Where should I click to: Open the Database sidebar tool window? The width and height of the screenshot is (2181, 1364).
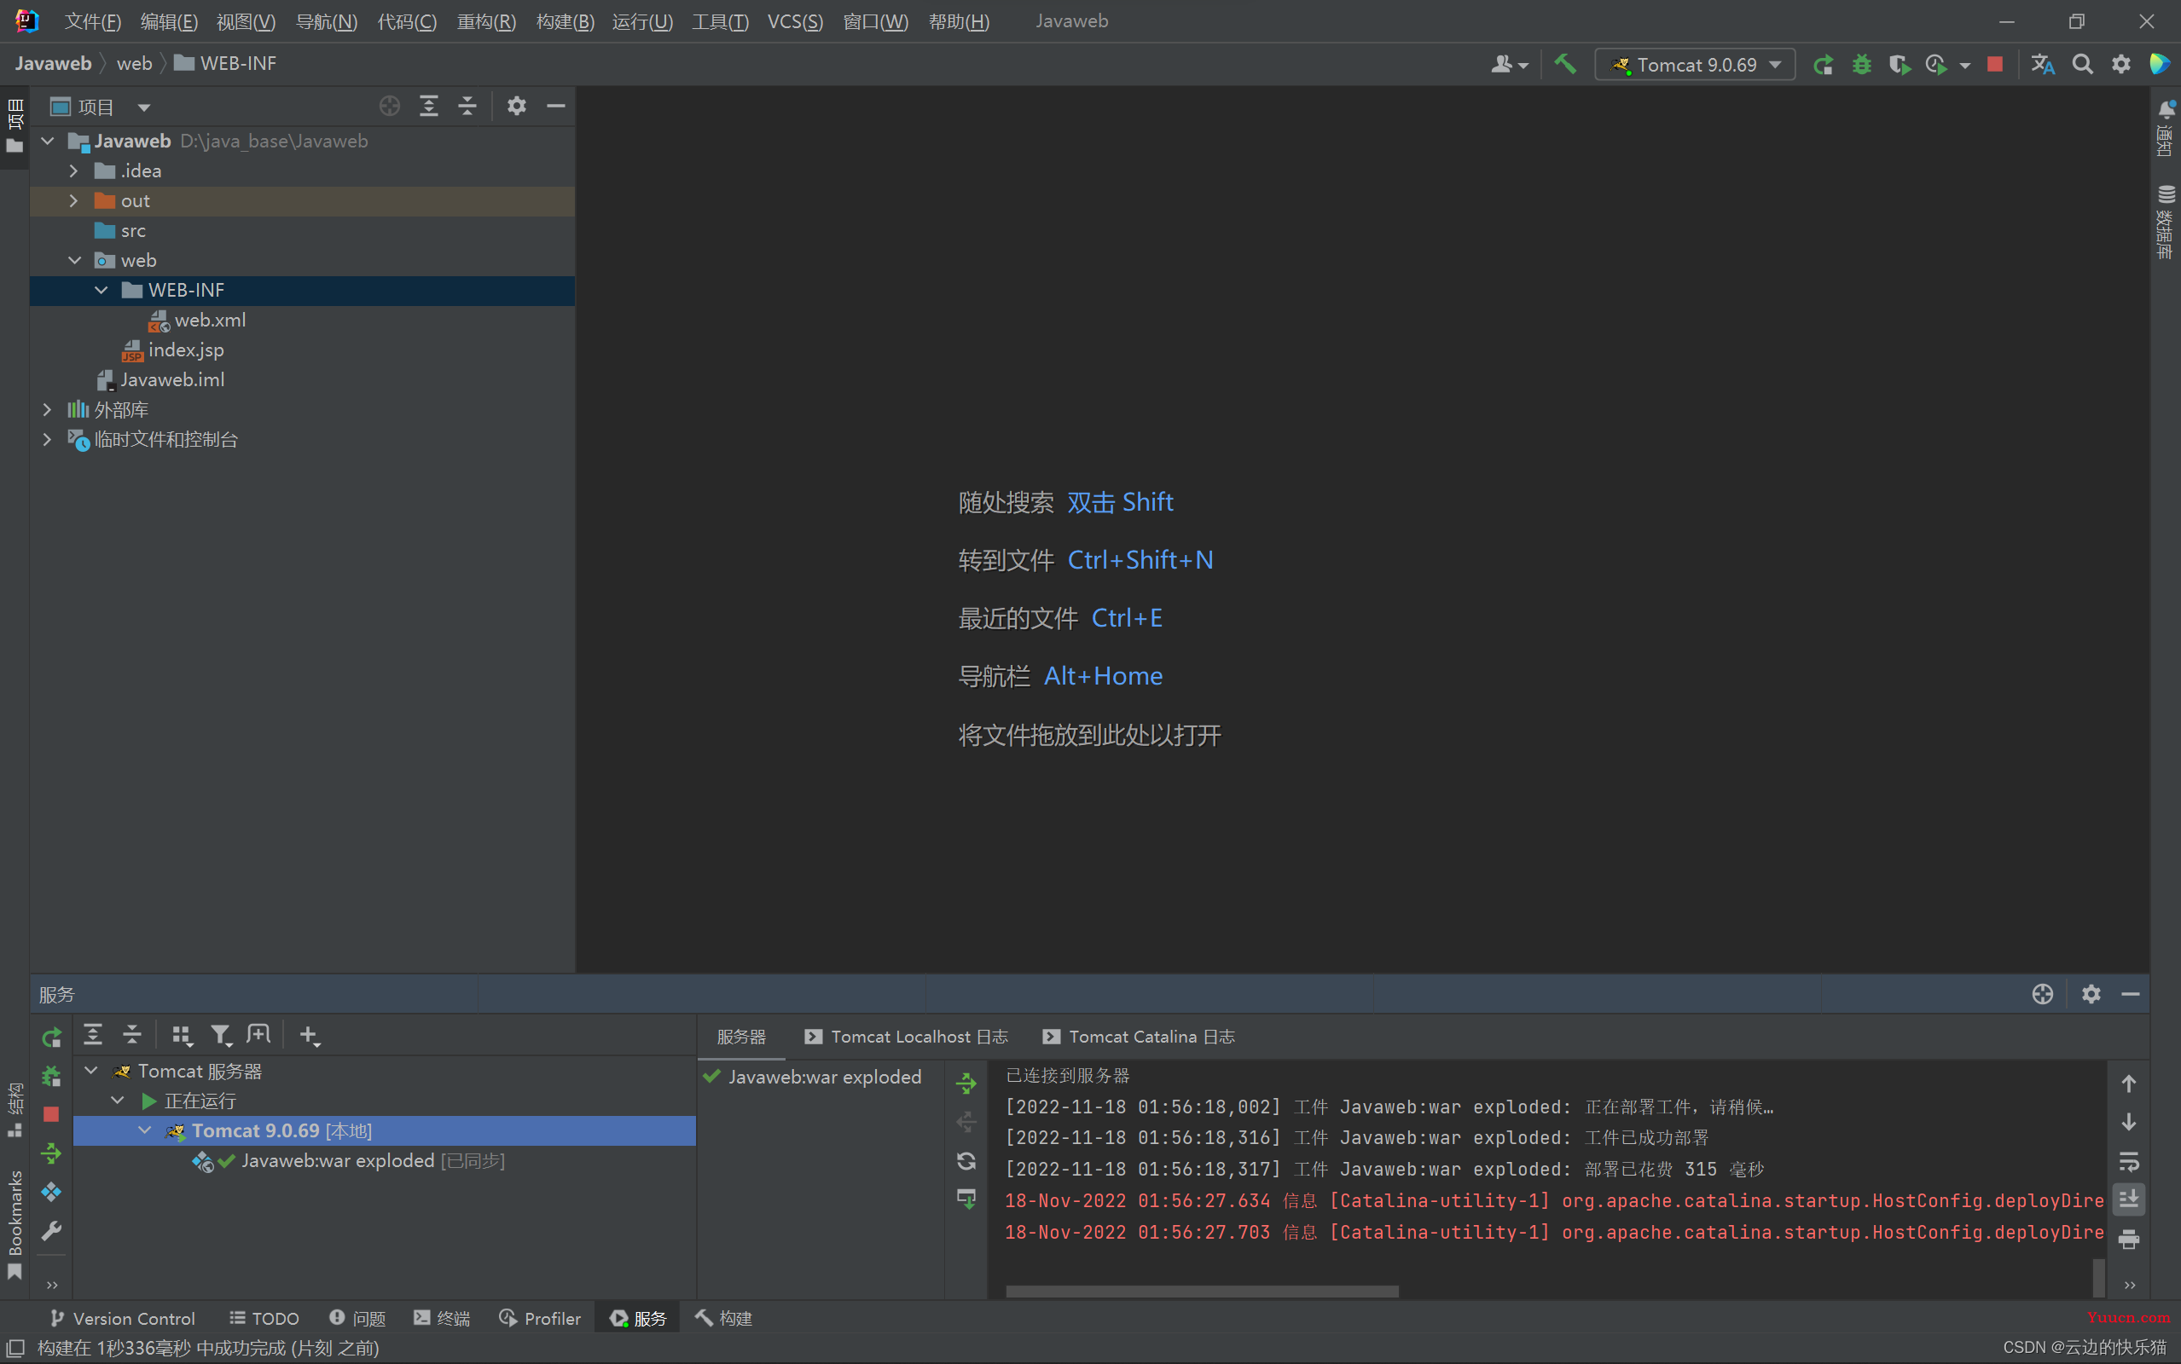point(2166,222)
